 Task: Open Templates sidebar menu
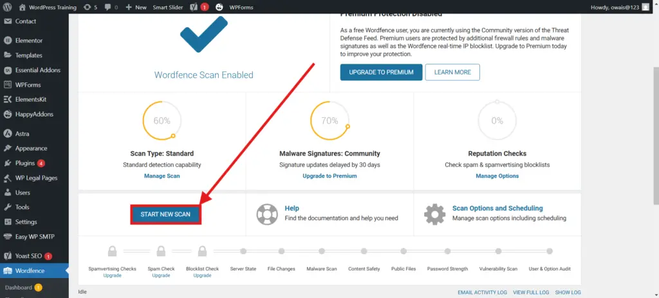(28, 55)
